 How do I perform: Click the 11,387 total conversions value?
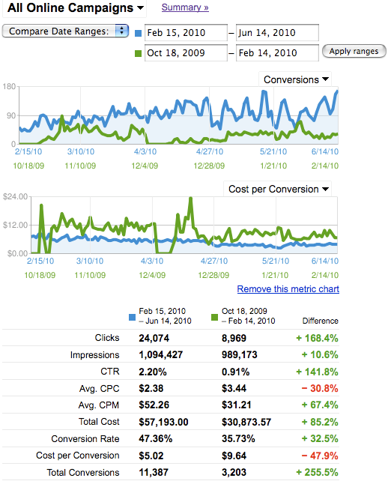(154, 473)
